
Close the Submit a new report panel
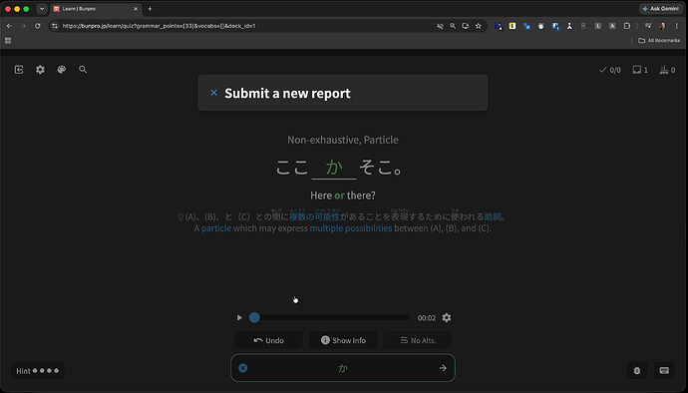(213, 93)
